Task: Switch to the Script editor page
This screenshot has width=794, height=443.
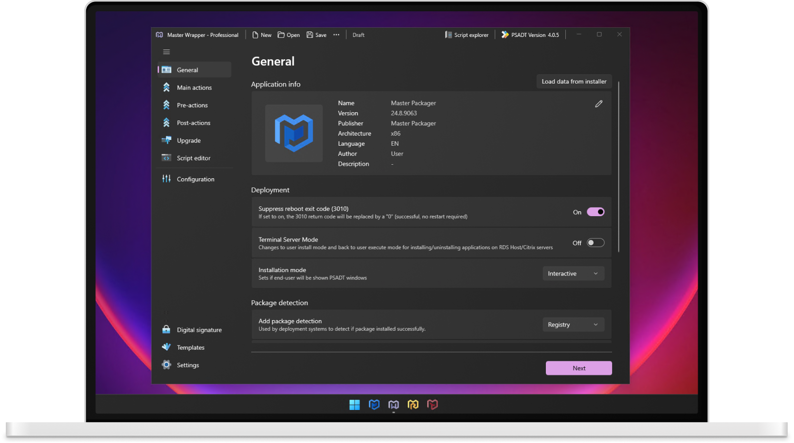Action: (194, 158)
